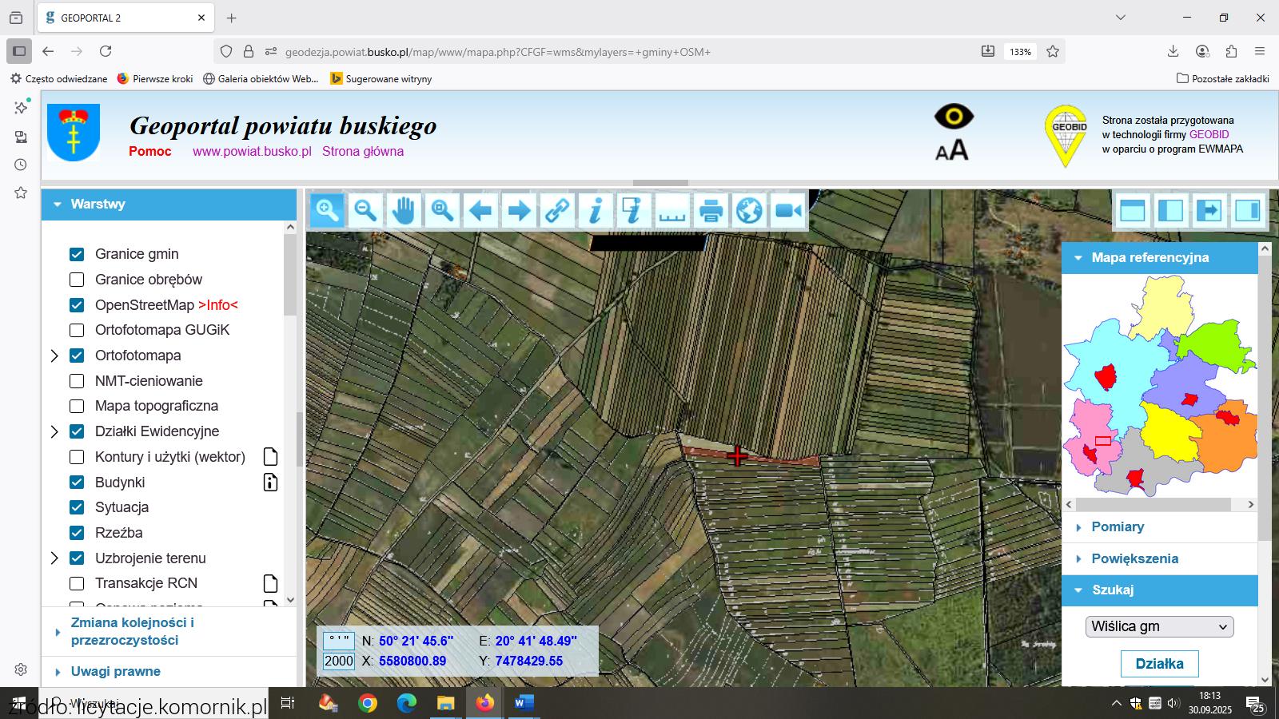Viewport: 1279px width, 719px height.
Task: Uncheck the Budynki layer checkbox
Action: pyautogui.click(x=77, y=483)
